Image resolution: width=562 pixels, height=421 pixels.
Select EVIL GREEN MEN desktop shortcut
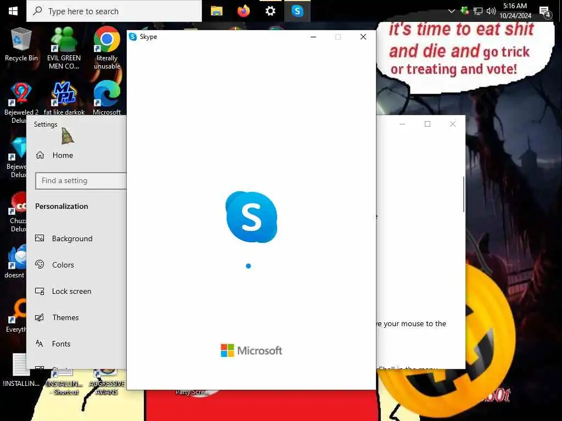(64, 48)
